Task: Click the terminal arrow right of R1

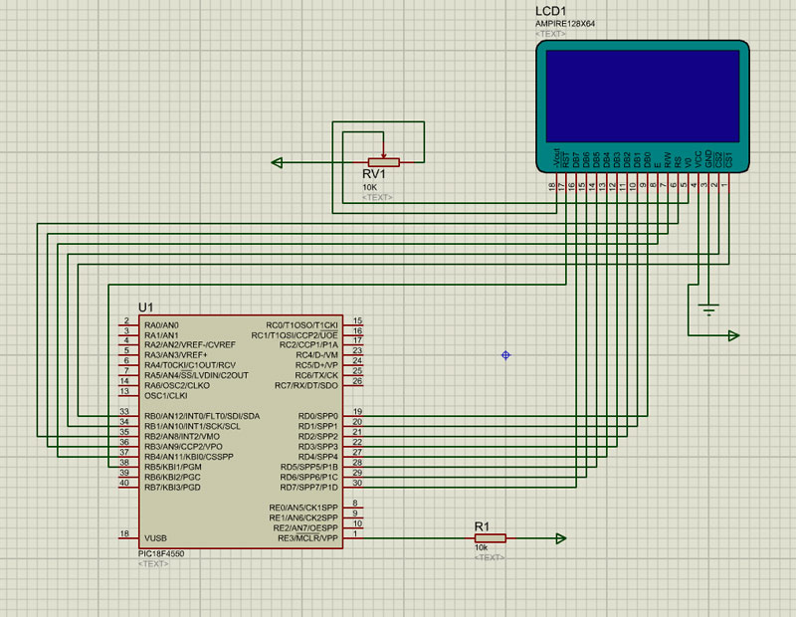Action: point(561,538)
